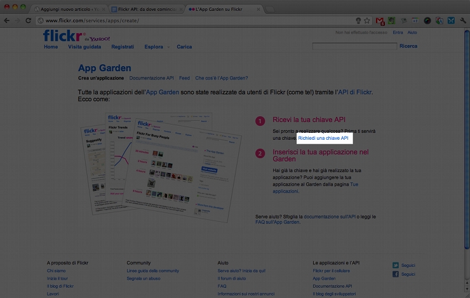Reload the current page

click(28, 21)
